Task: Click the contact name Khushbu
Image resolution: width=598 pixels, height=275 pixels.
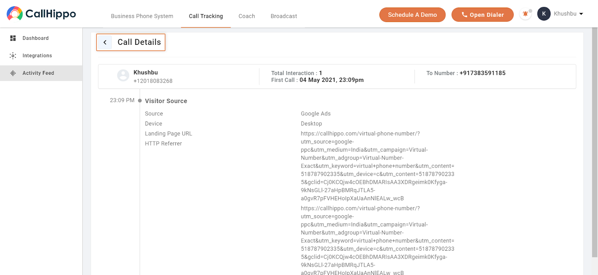Action: coord(146,72)
